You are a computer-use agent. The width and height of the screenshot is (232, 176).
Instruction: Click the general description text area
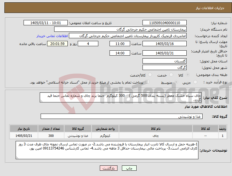point(121,97)
